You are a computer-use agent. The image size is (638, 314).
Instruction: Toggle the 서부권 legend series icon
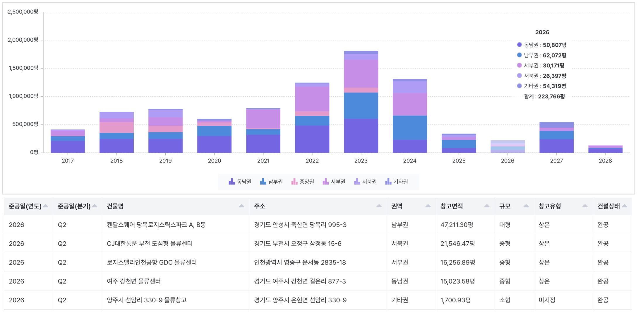pyautogui.click(x=325, y=182)
